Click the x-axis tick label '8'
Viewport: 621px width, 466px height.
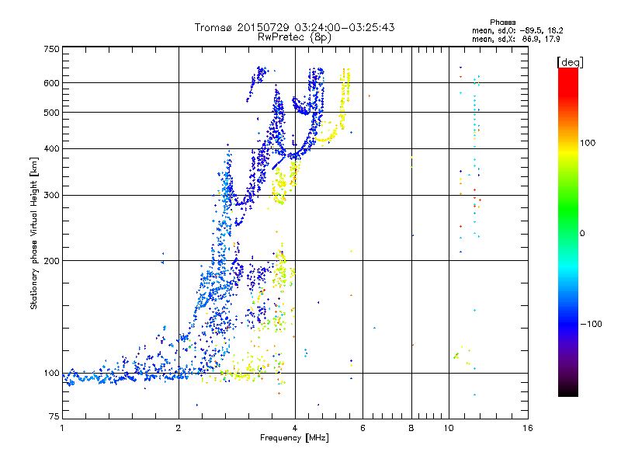point(411,428)
